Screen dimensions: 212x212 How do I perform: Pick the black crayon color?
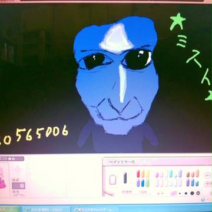125,178
